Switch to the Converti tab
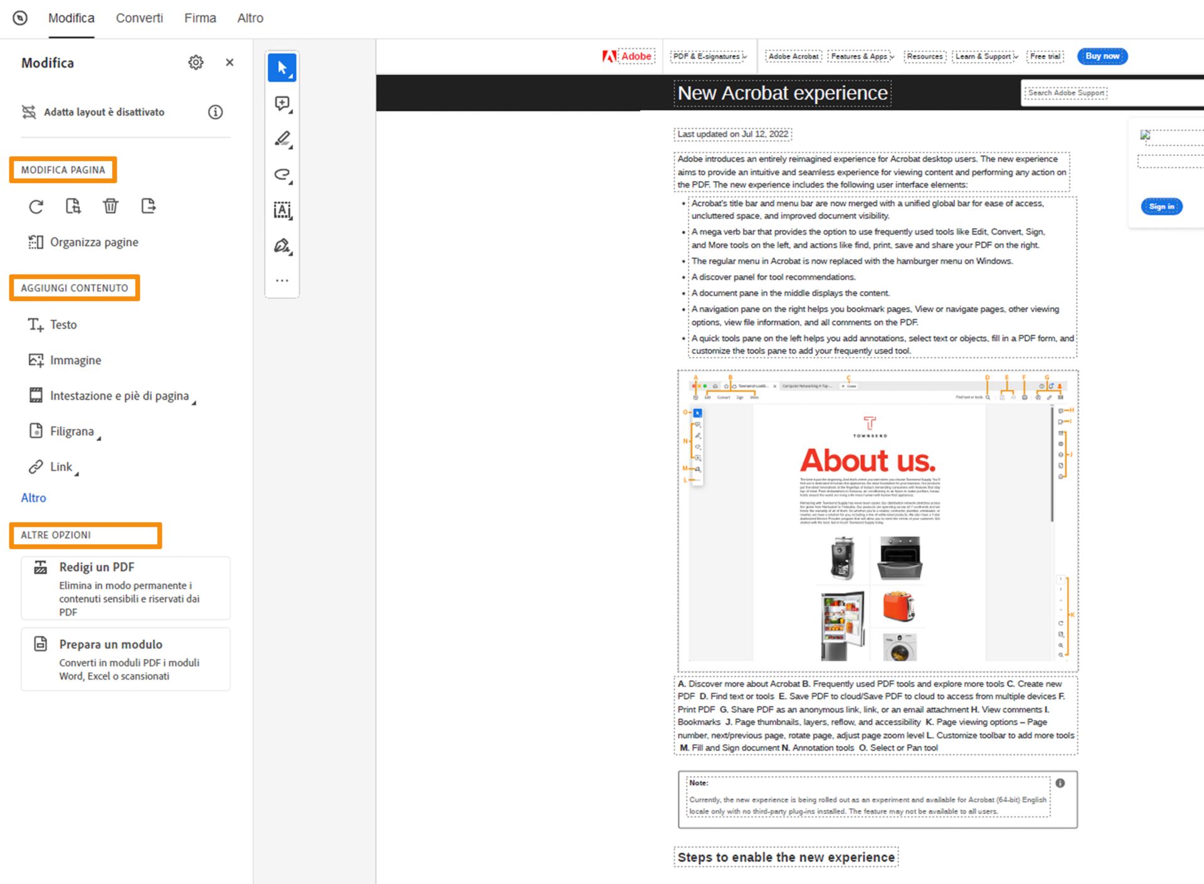This screenshot has width=1204, height=884. (139, 18)
